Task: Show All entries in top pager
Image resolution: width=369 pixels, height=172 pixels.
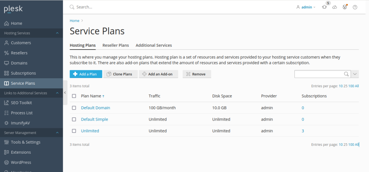Action: pyautogui.click(x=357, y=86)
